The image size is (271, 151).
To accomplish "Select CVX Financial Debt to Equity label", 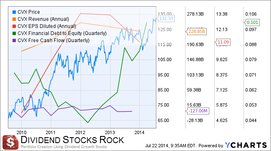I will (x=62, y=33).
